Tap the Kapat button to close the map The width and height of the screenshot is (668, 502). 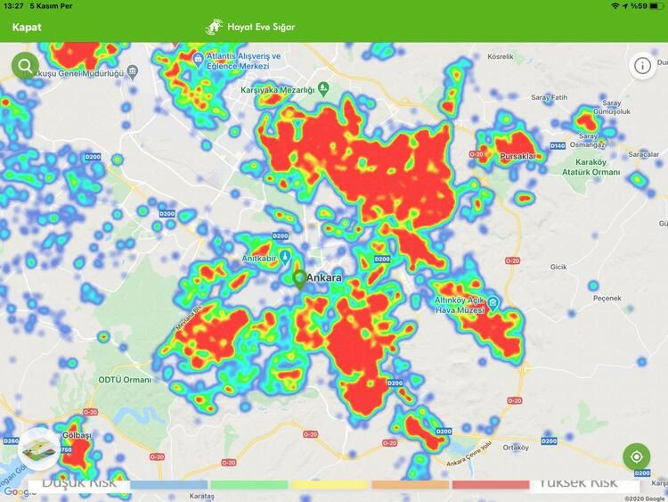27,27
